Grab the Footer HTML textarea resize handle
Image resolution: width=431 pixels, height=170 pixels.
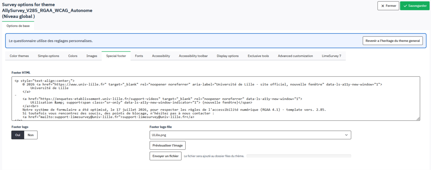click(x=418, y=119)
